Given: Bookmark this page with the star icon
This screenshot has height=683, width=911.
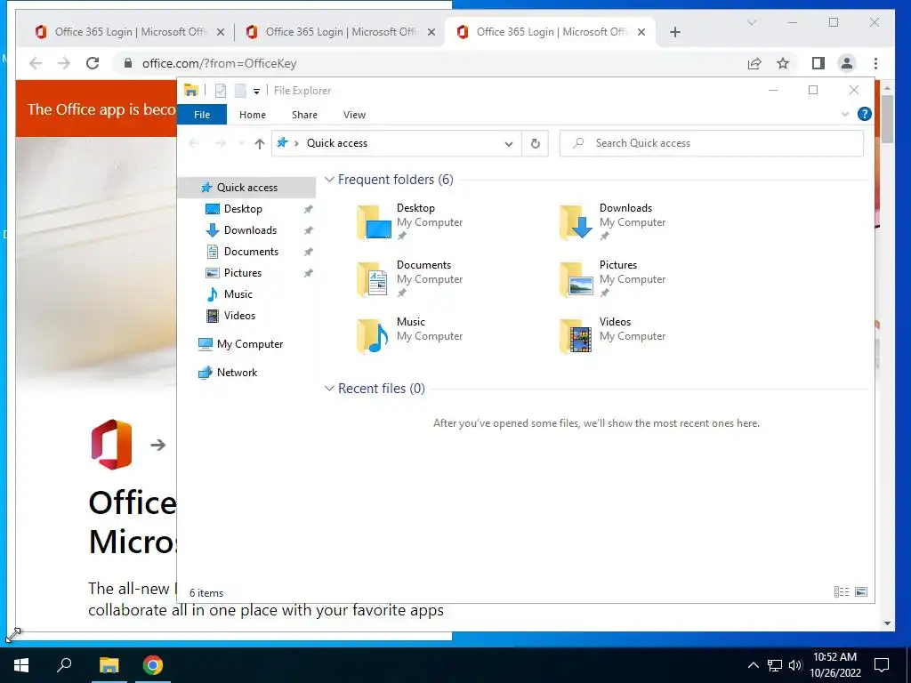Looking at the screenshot, I should click(x=783, y=63).
